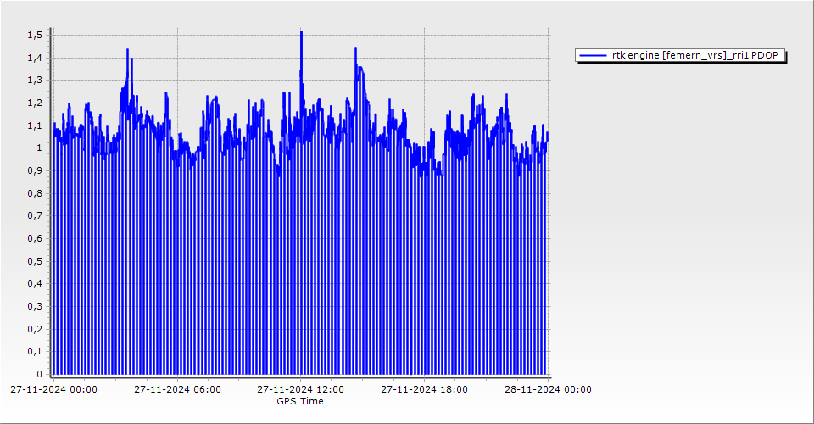This screenshot has width=814, height=424.
Task: Select the "0,5" y-axis tick label
Action: coord(35,261)
